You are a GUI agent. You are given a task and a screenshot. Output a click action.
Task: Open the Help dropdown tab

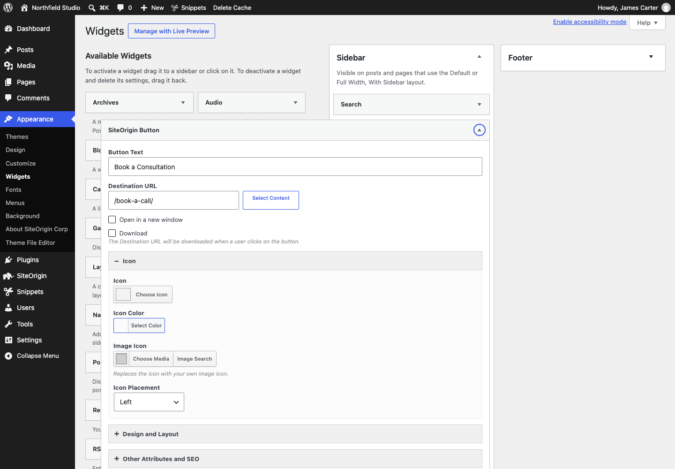tap(647, 23)
